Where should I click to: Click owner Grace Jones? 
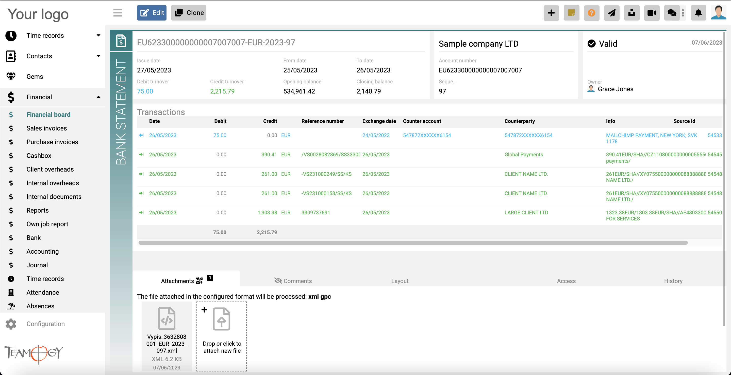pos(615,89)
